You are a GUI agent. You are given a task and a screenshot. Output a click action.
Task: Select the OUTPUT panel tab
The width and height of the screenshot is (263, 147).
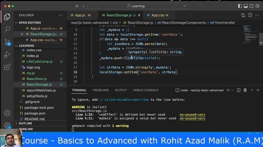point(121,90)
